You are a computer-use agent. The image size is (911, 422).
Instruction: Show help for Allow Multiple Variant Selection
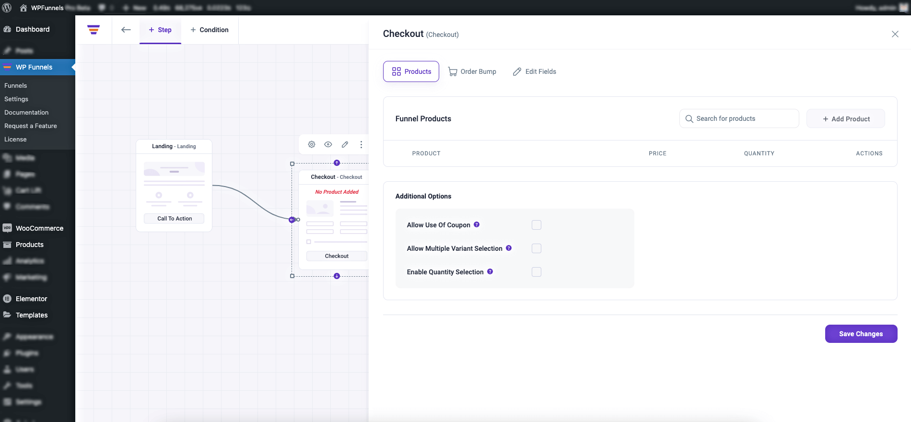(x=509, y=248)
